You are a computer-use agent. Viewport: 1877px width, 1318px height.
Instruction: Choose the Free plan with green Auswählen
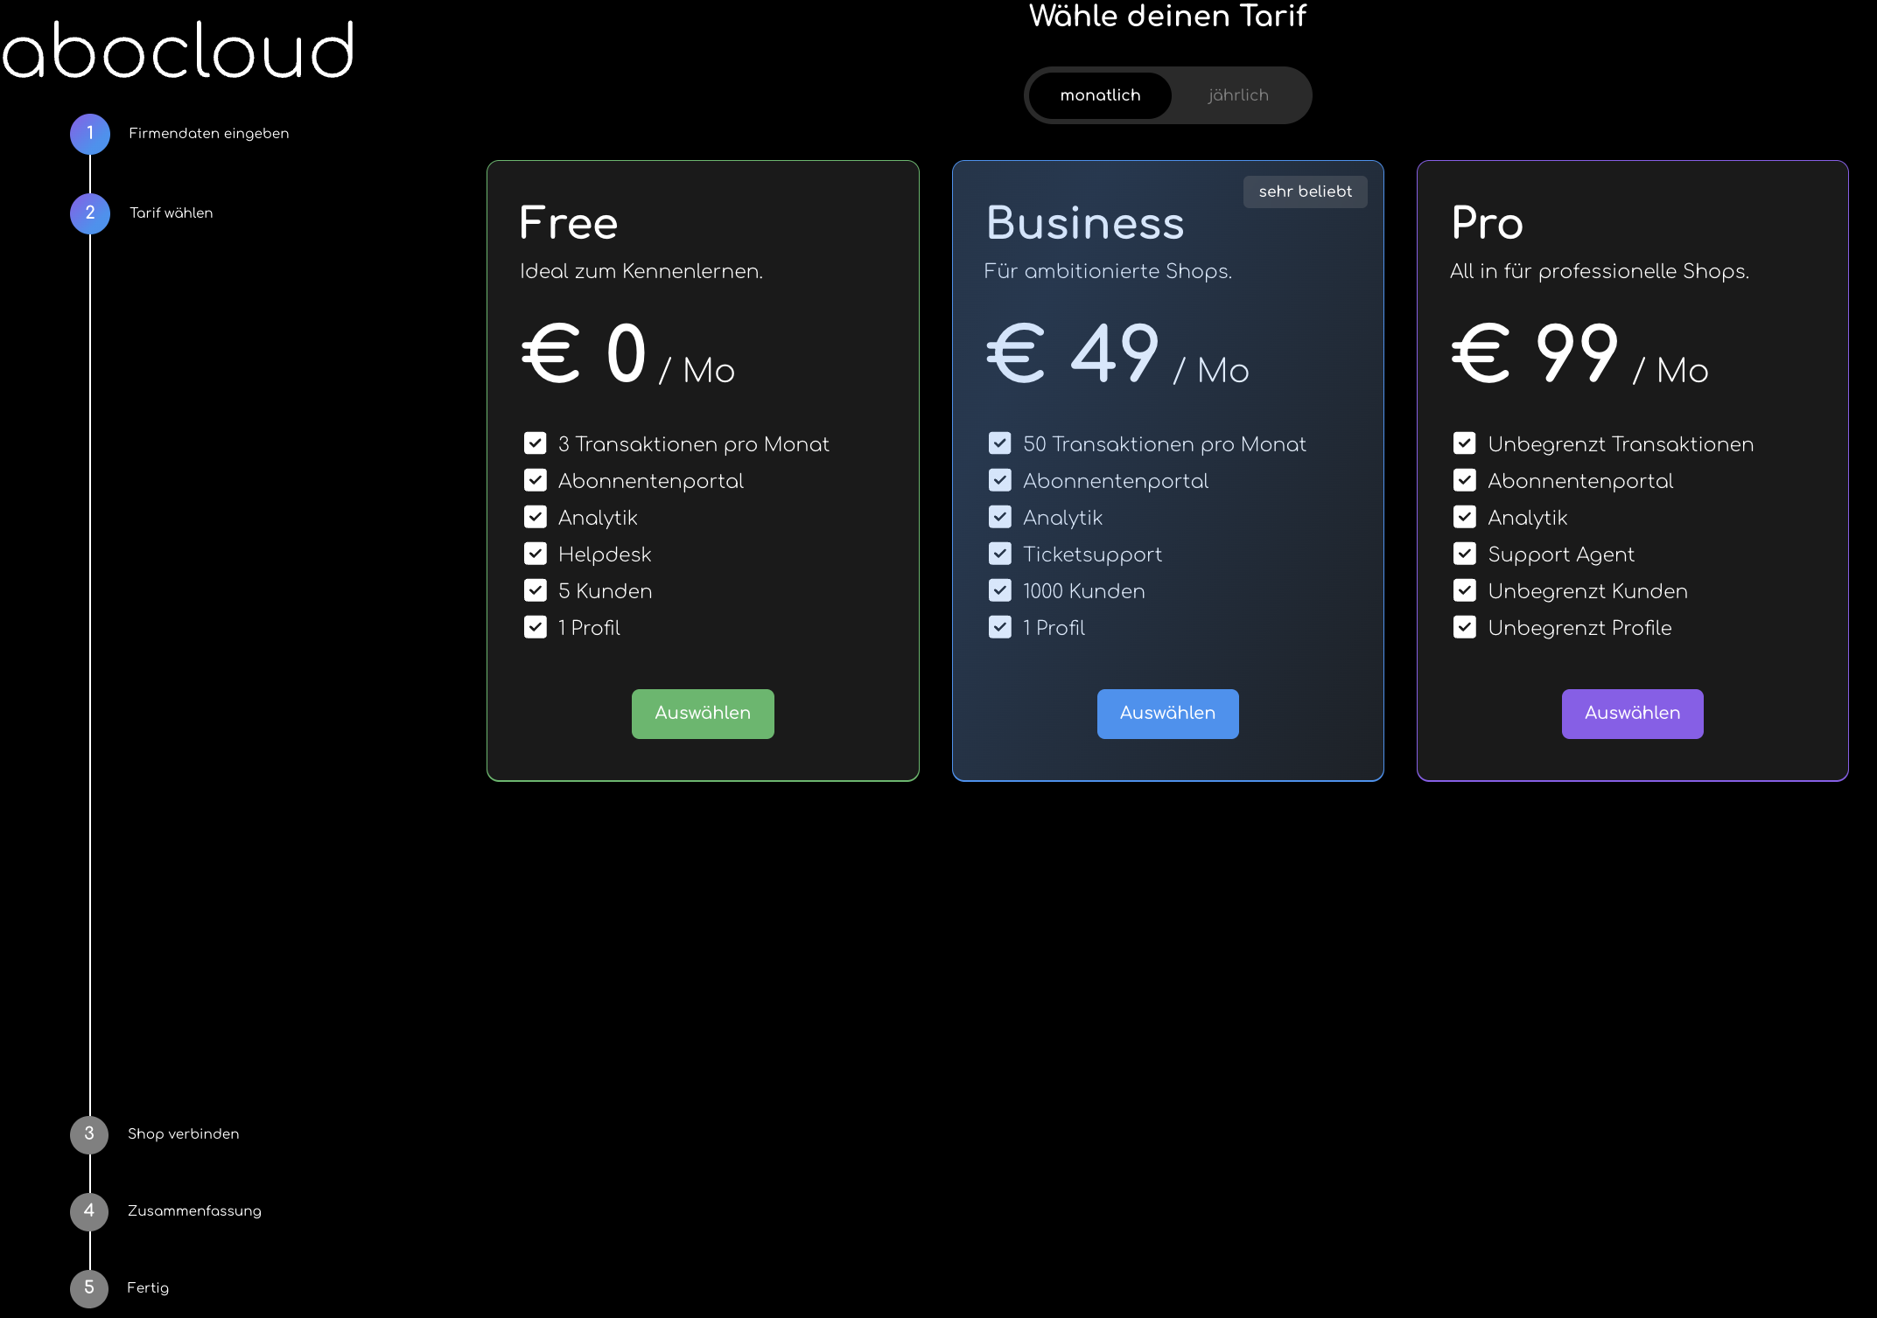[x=703, y=714]
